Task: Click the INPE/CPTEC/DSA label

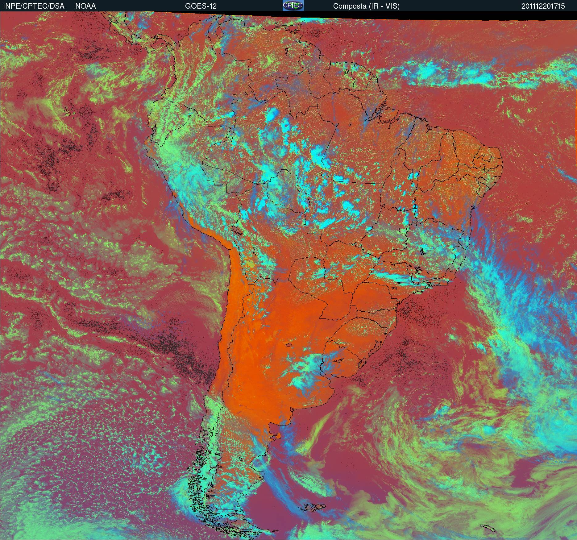Action: pos(34,6)
